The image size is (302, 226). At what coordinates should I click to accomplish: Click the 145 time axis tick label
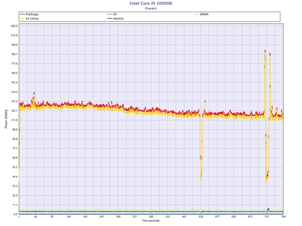69,217
